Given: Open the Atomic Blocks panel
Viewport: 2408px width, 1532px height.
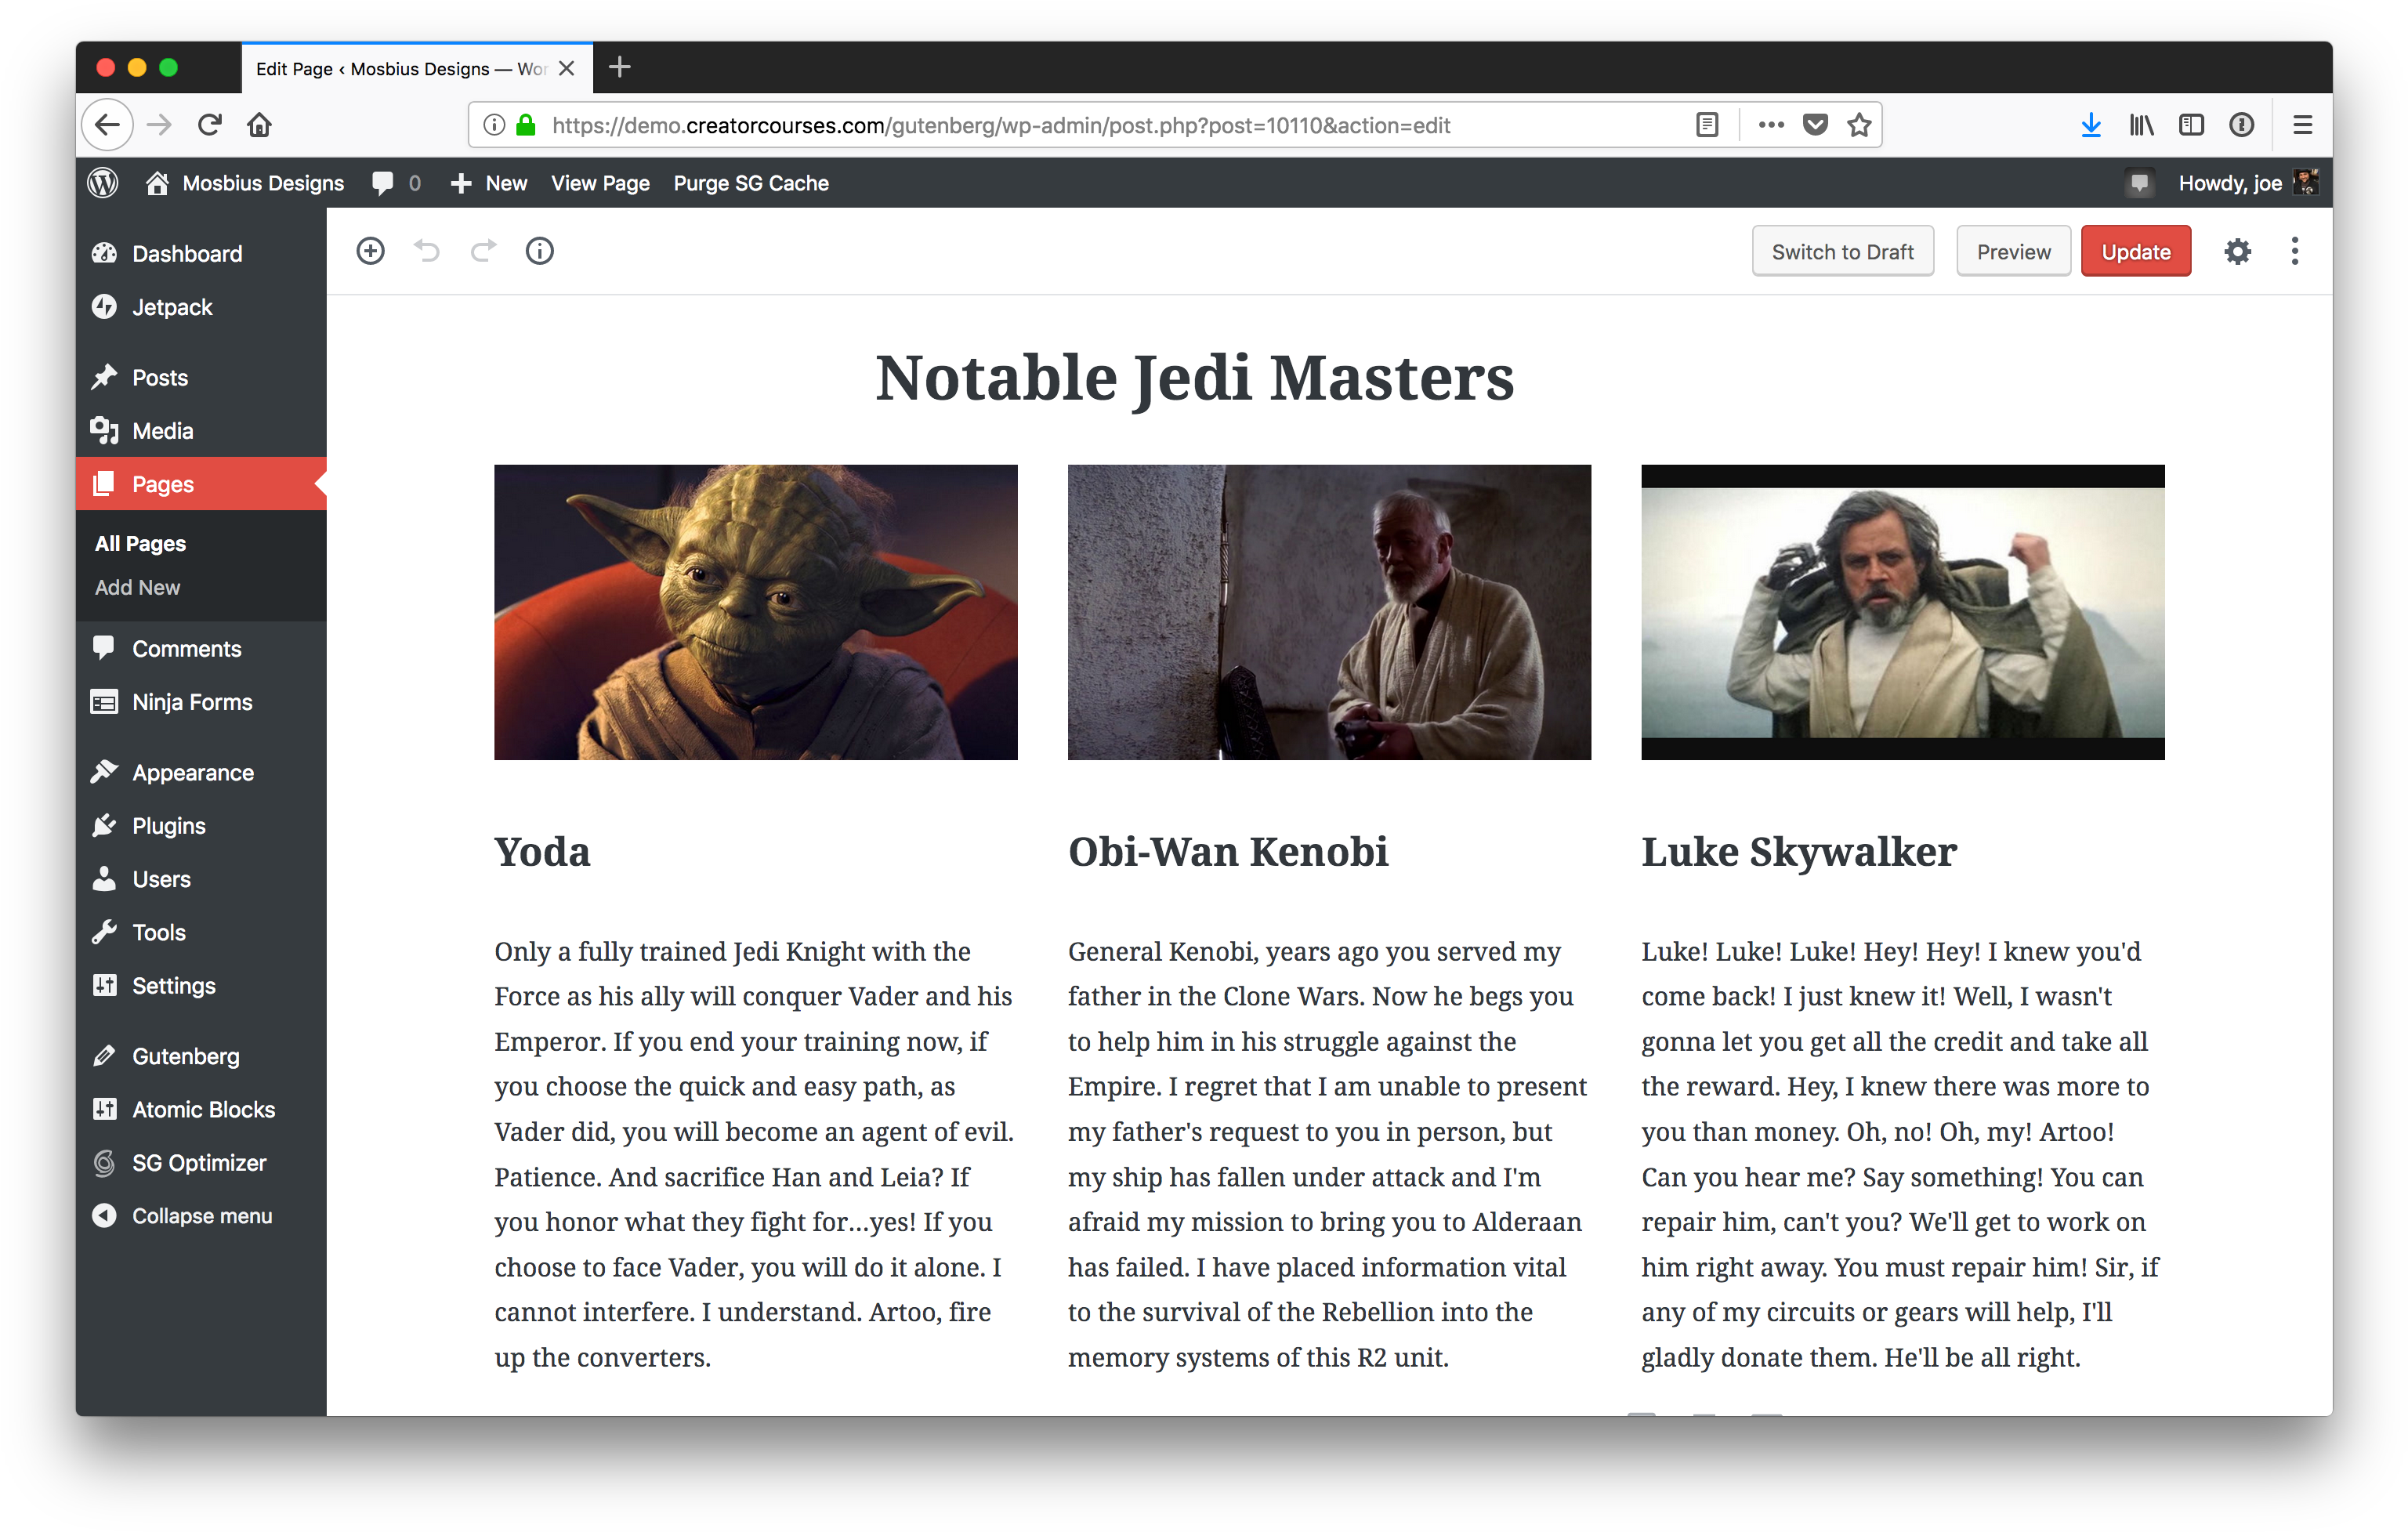Looking at the screenshot, I should 203,1109.
